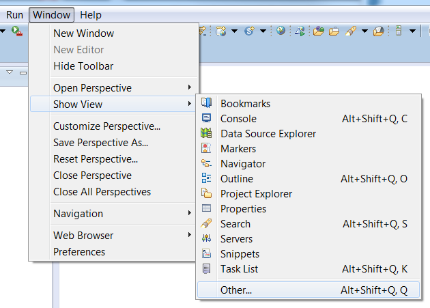Screen dimensions: 430x308
Task: Minimize the left panel view
Action: click(23, 72)
